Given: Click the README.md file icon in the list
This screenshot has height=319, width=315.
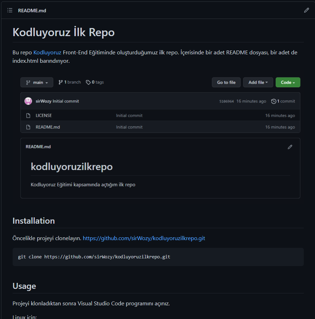Looking at the screenshot, I should (28, 127).
